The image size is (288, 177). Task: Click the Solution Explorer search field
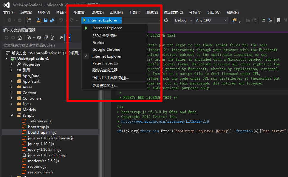click(x=42, y=45)
